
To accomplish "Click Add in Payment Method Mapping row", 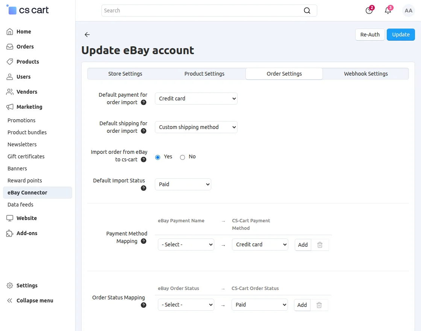I will coord(303,245).
